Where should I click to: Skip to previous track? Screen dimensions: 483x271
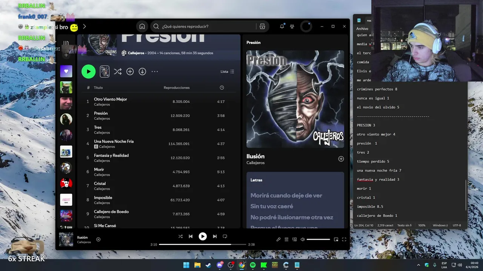(191, 236)
